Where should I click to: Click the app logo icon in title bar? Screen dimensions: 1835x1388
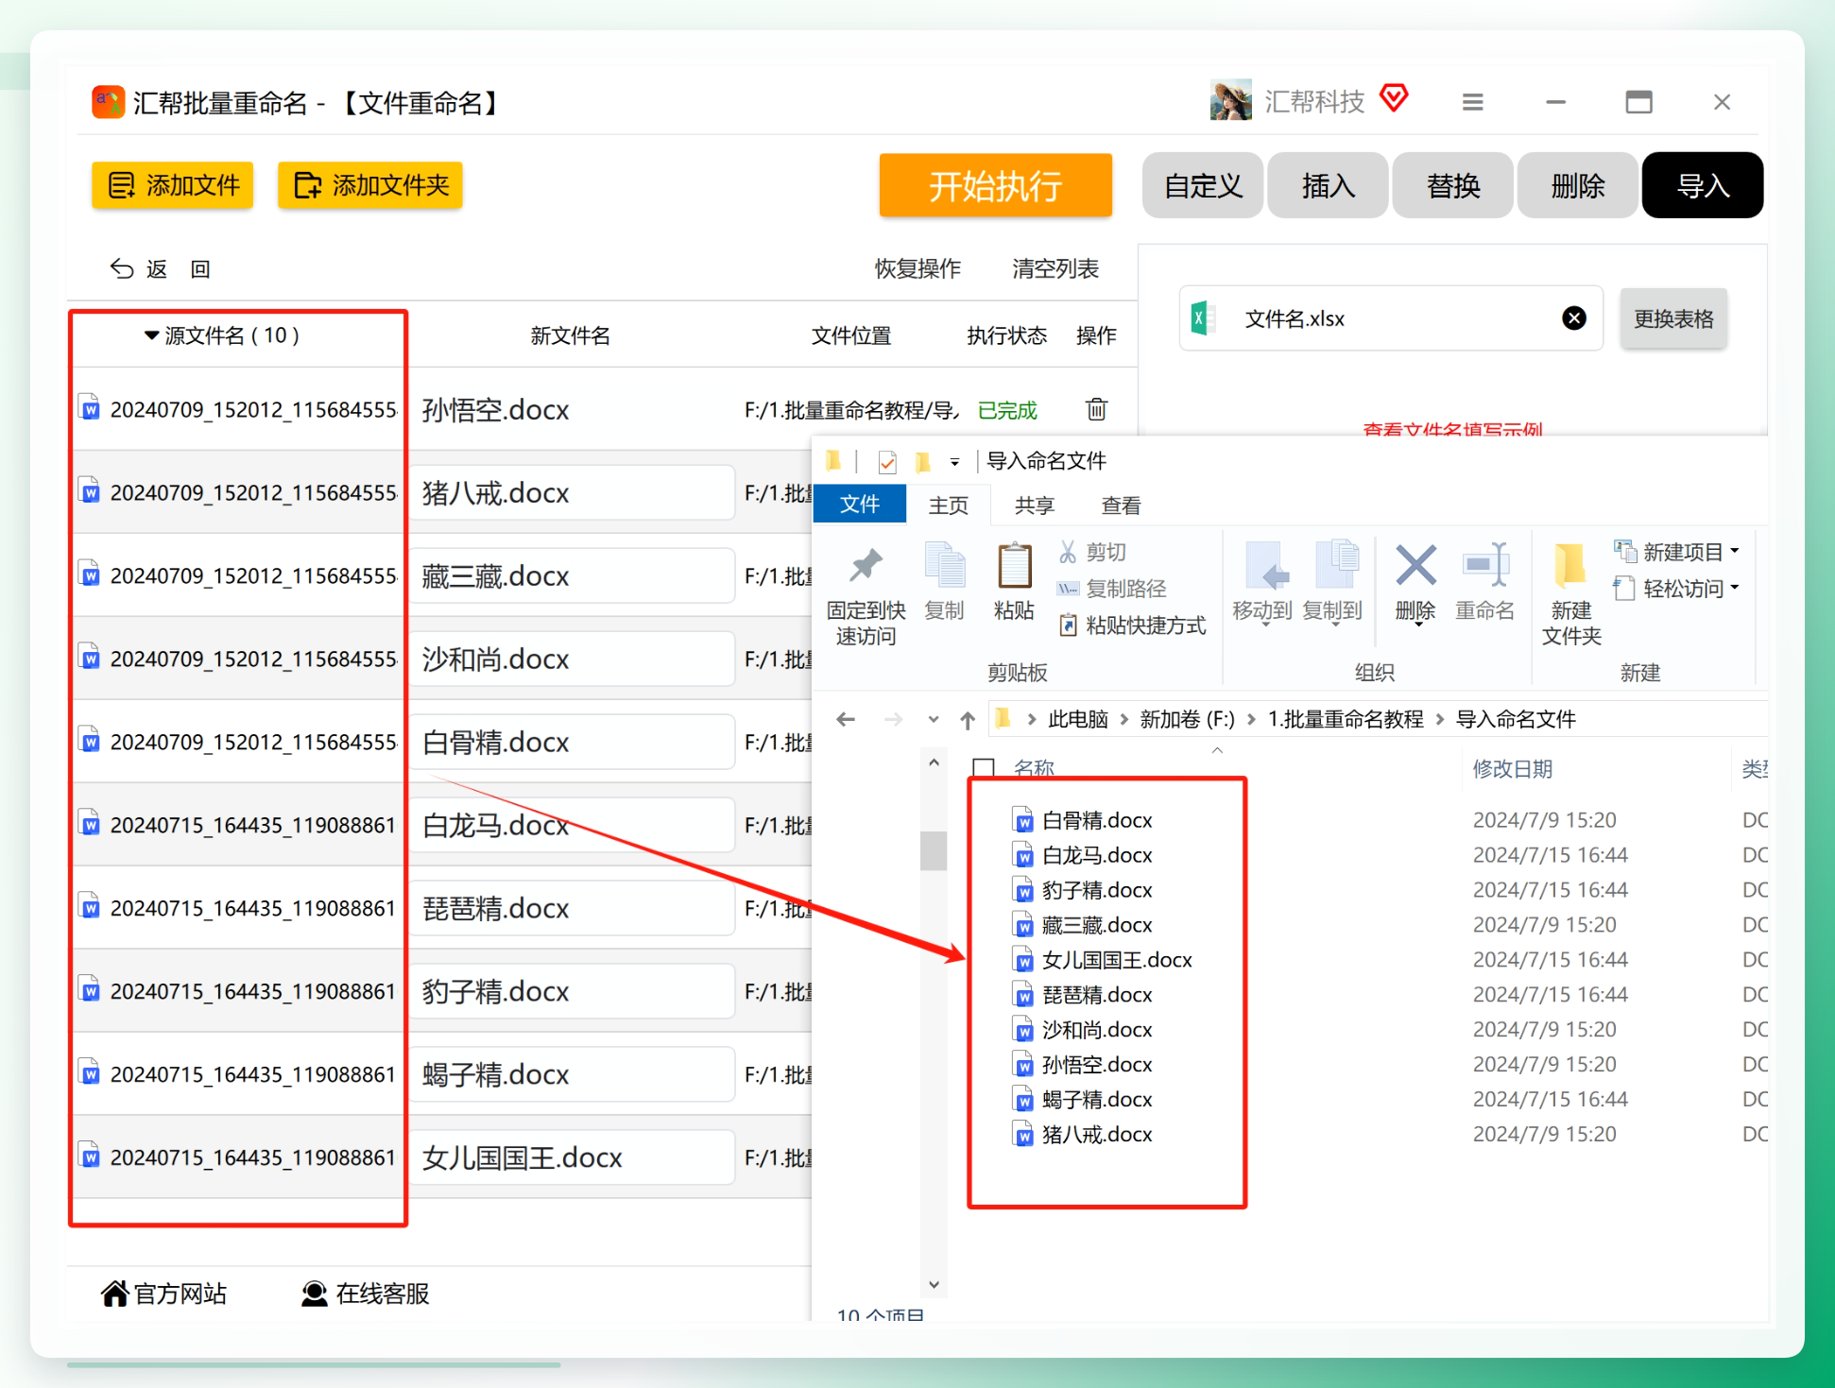108,102
